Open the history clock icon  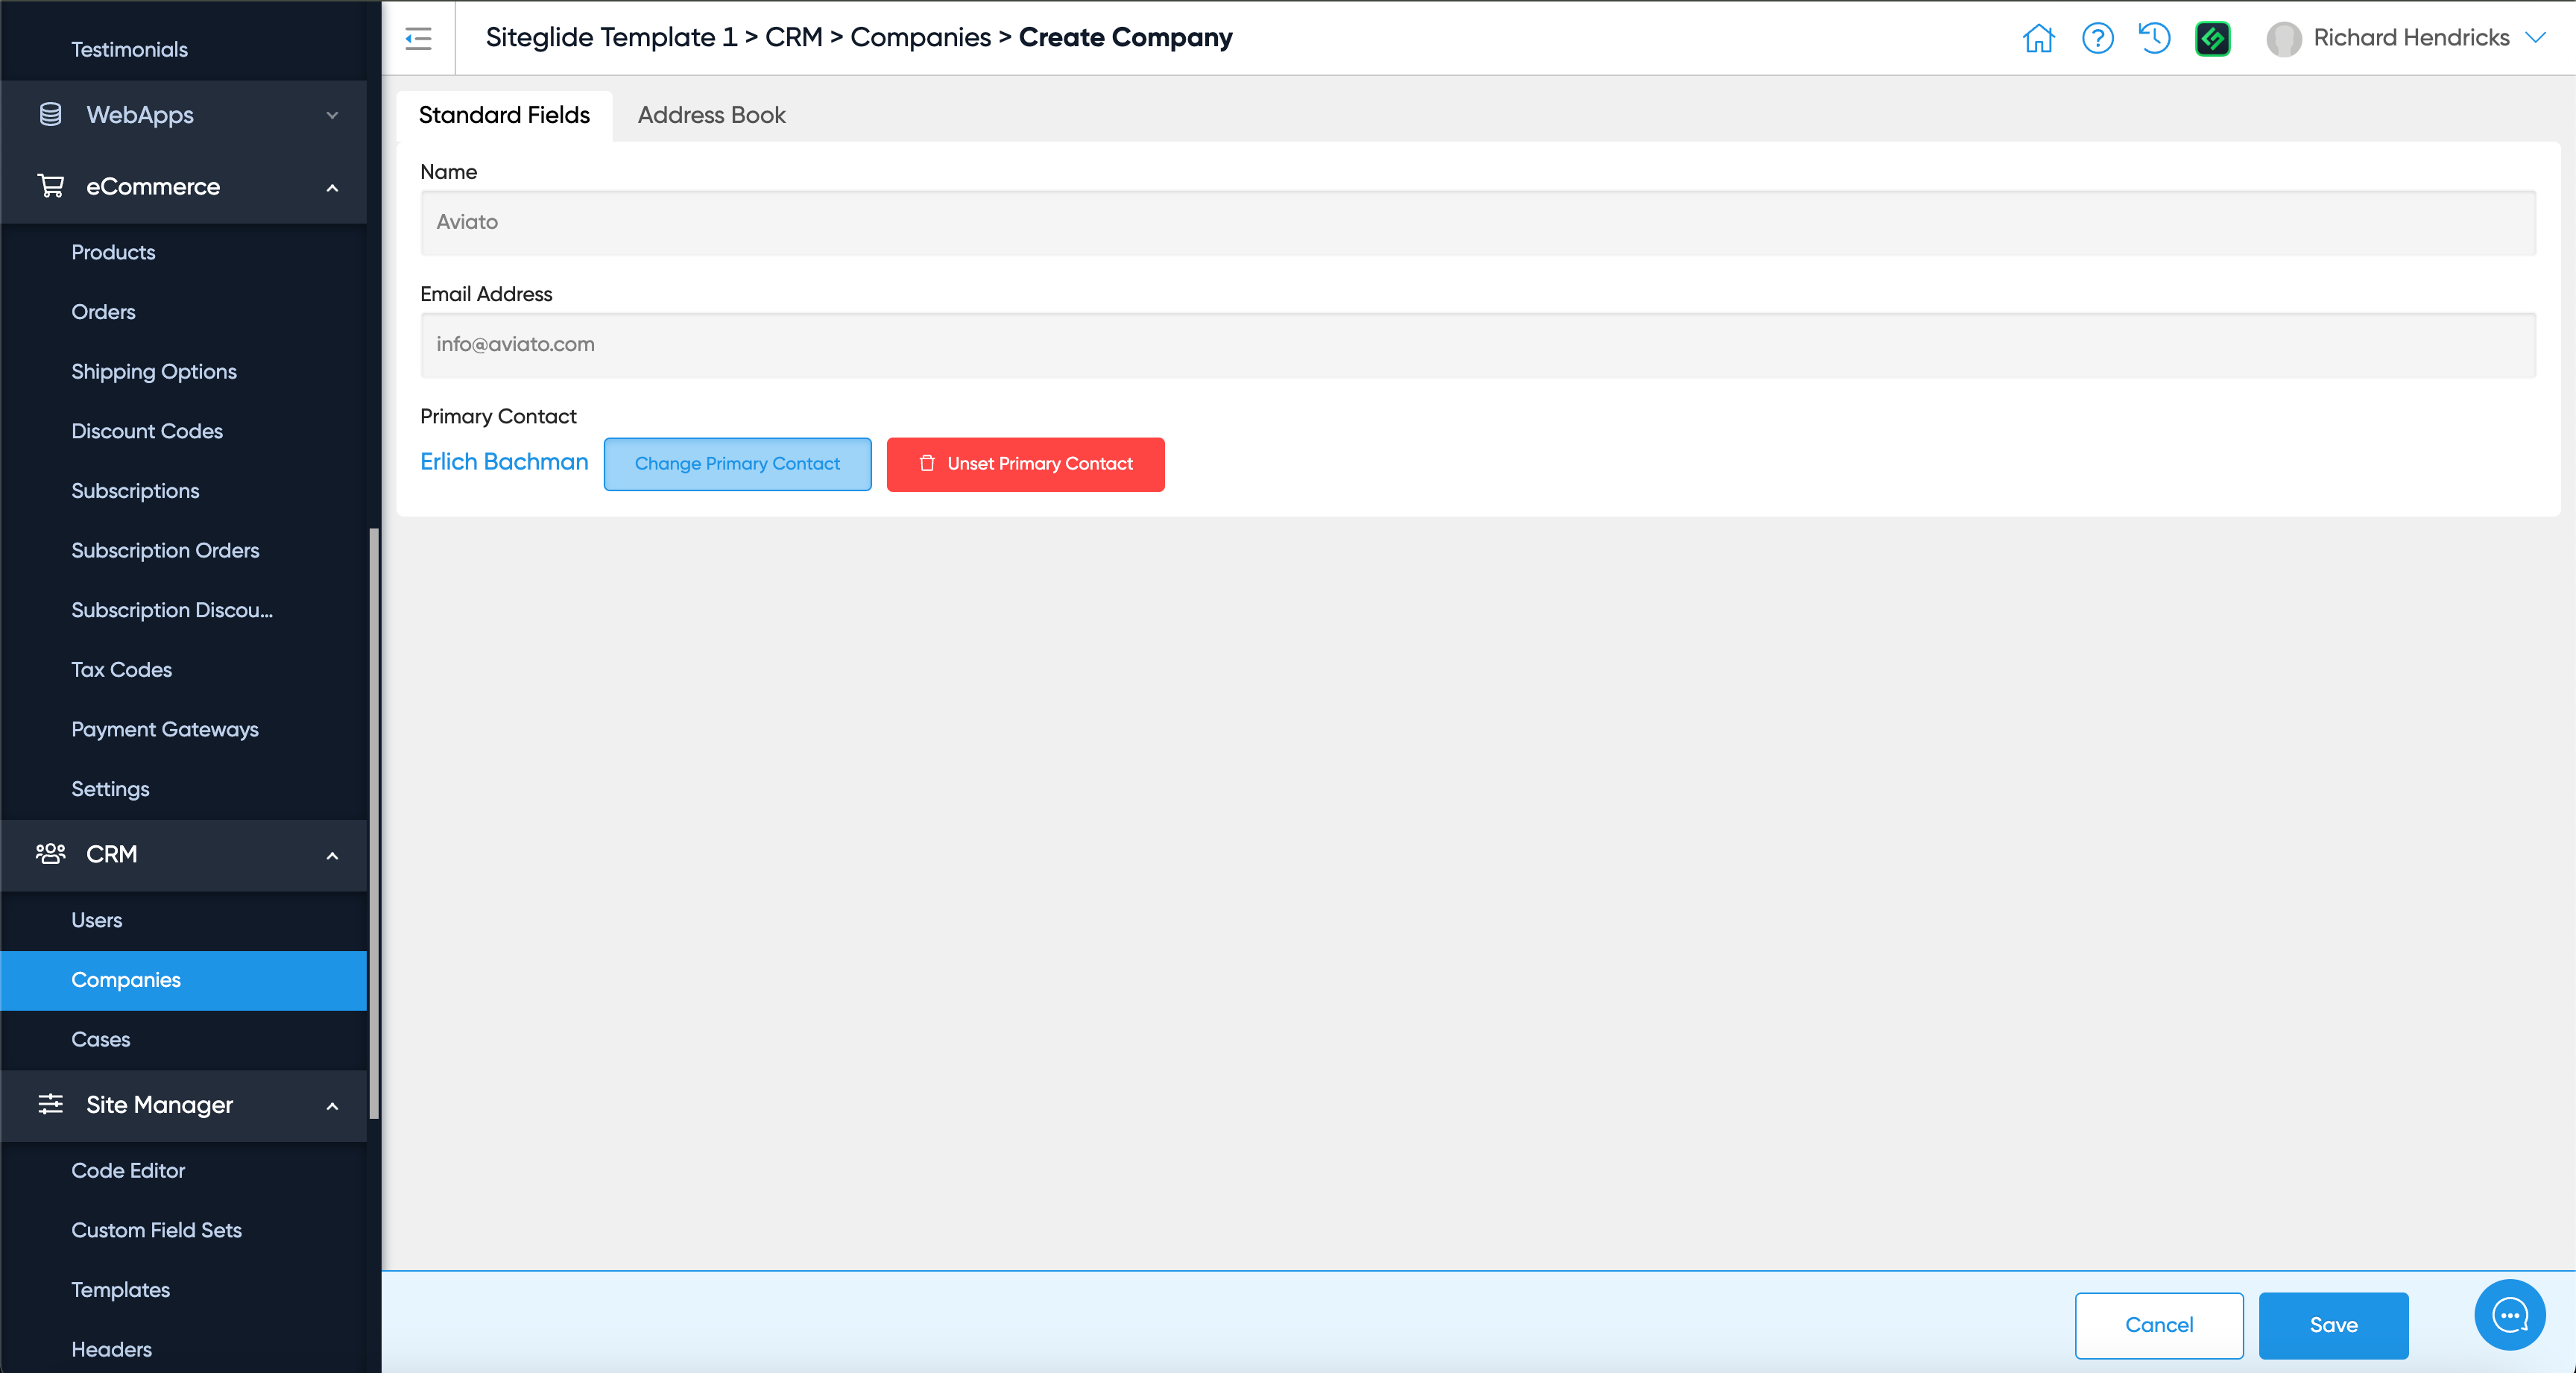pos(2154,38)
